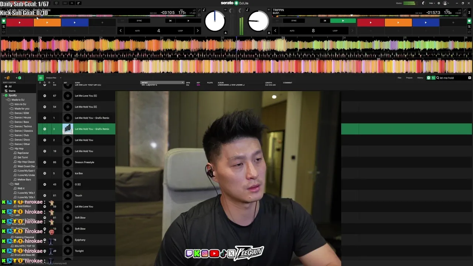Enable SYNC on the left deck
The image size is (473, 266).
[139, 21]
